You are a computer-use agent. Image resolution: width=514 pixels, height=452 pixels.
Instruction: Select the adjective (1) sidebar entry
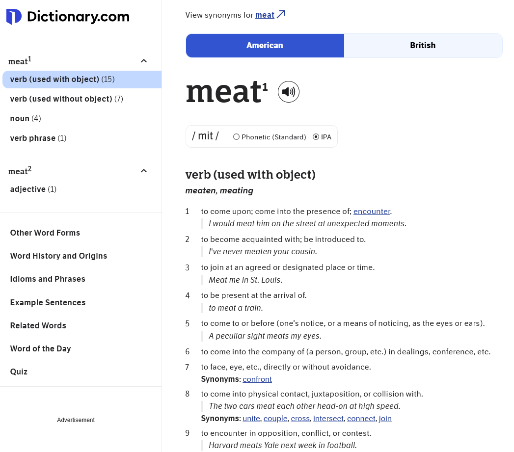pos(33,189)
